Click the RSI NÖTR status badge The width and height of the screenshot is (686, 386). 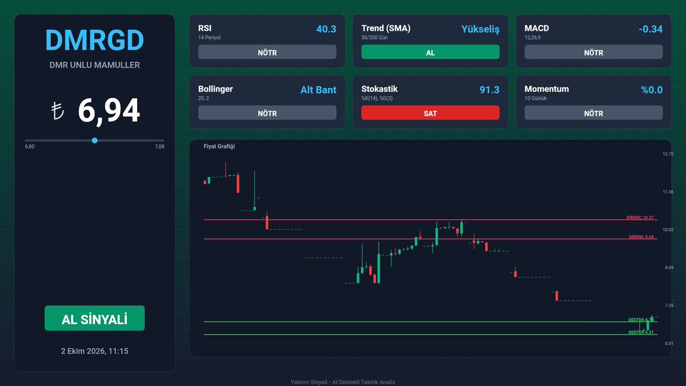[x=267, y=52]
